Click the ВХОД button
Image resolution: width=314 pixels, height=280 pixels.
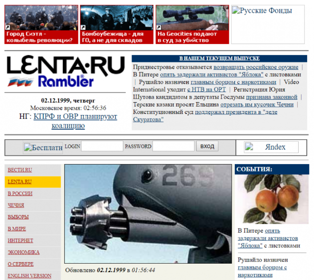pos(207,146)
